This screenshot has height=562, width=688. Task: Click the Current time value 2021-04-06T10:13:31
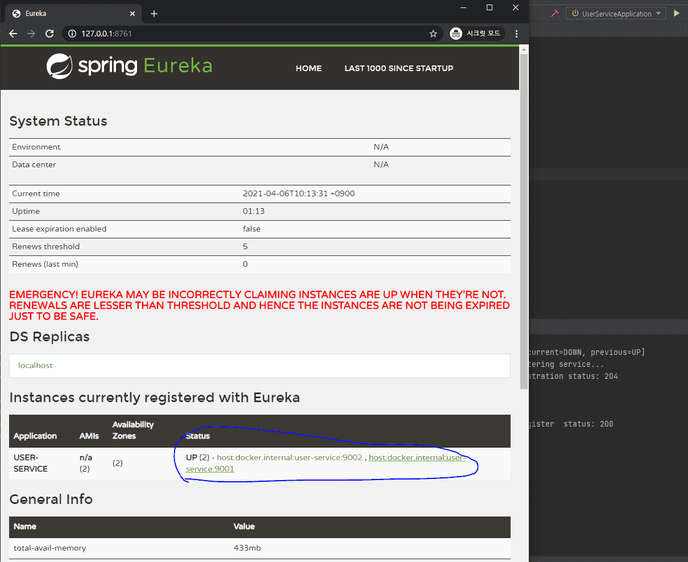point(299,193)
